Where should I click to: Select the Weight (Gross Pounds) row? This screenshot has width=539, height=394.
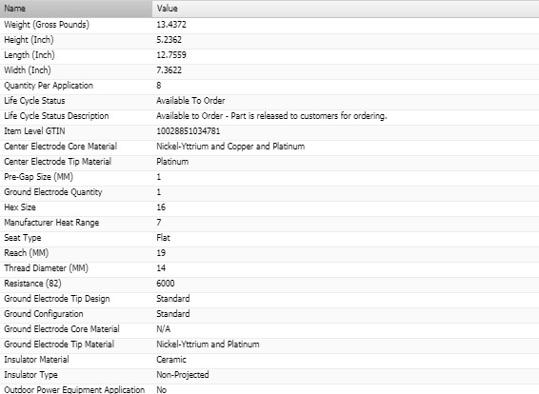coord(269,25)
